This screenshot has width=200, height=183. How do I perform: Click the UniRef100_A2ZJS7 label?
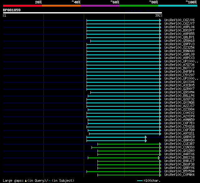coord(179,106)
